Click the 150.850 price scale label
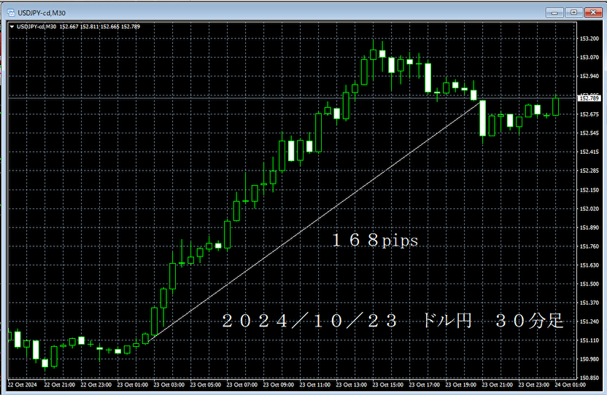 click(589, 378)
